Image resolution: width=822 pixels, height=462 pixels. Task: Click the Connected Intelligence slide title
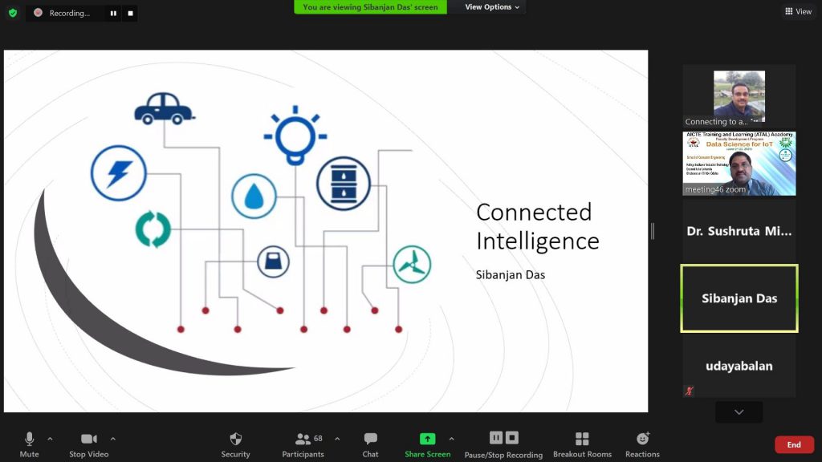537,226
